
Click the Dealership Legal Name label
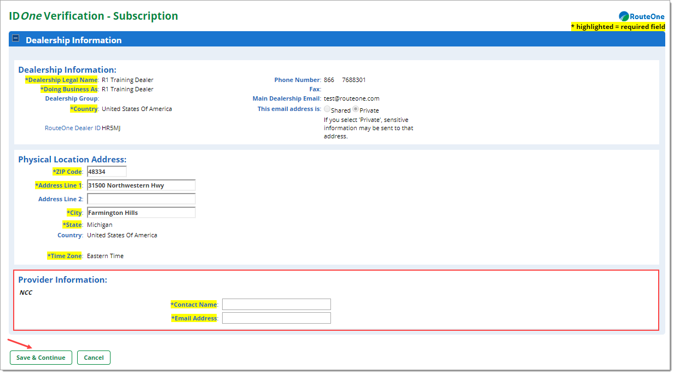[x=61, y=80]
